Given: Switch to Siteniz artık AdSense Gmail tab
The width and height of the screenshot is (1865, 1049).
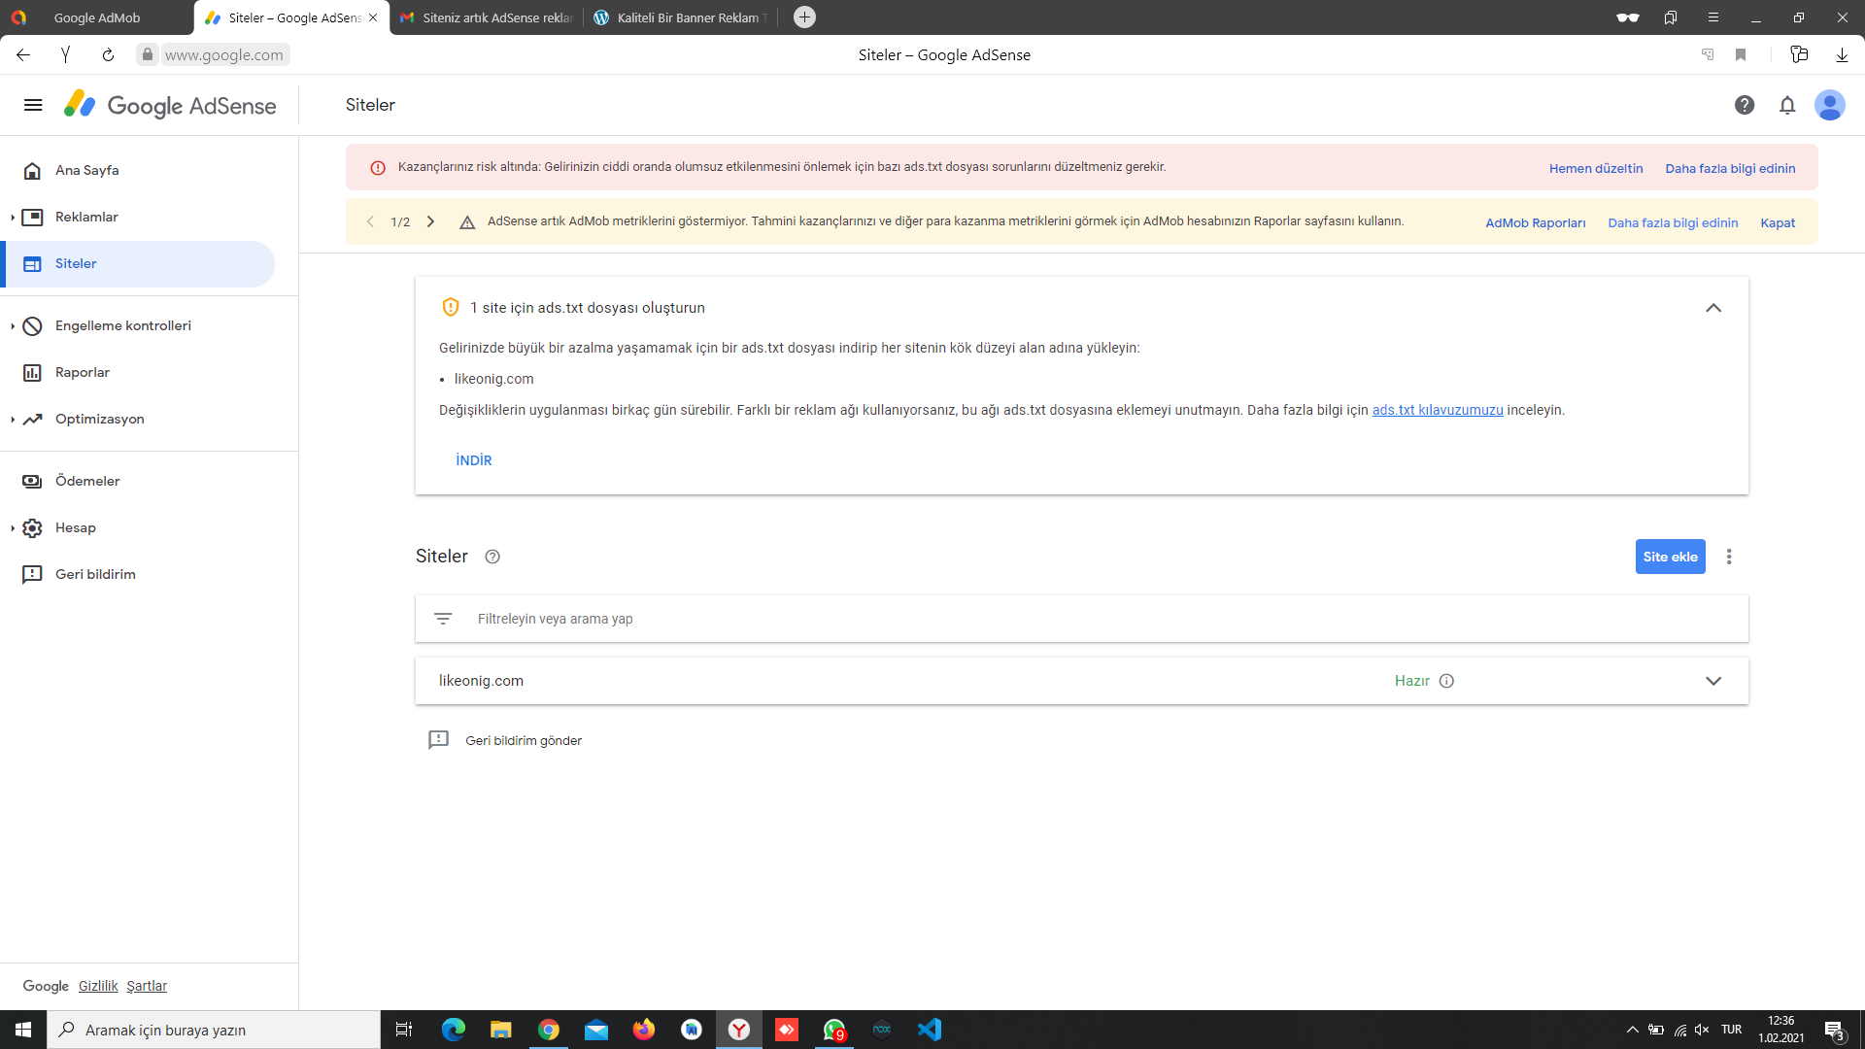Looking at the screenshot, I should (x=486, y=17).
